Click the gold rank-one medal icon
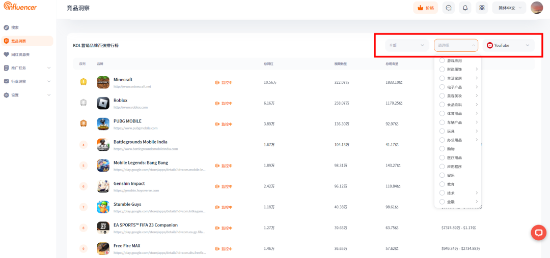Image resolution: width=550 pixels, height=258 pixels. coord(83,82)
